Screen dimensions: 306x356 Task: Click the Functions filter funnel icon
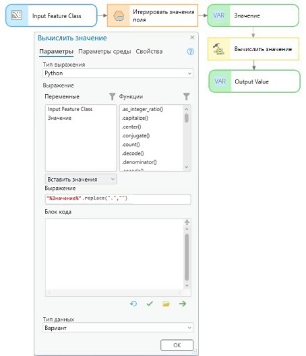click(x=186, y=96)
